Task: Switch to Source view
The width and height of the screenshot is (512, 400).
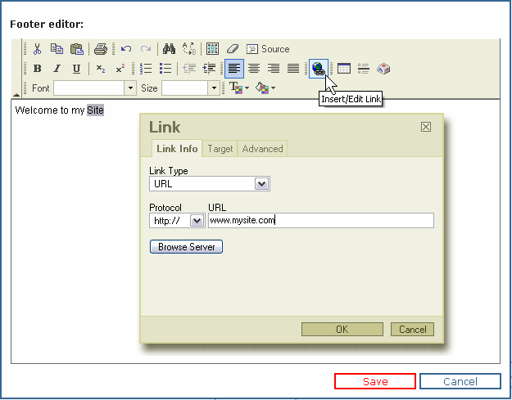Action: pos(268,49)
